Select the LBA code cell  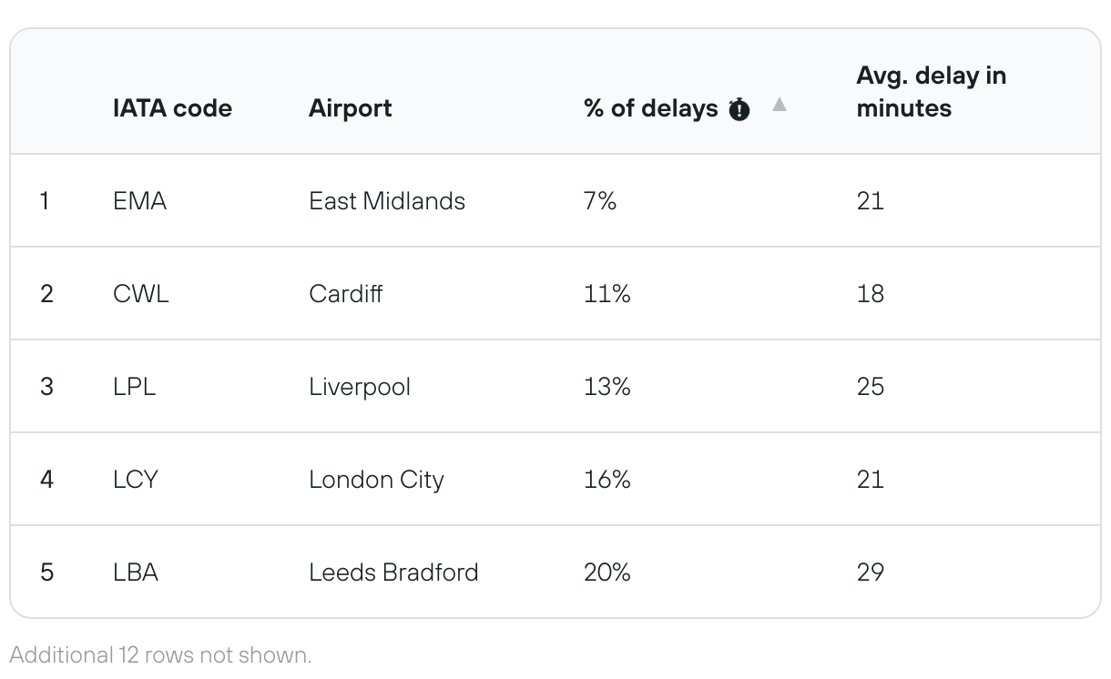click(136, 573)
